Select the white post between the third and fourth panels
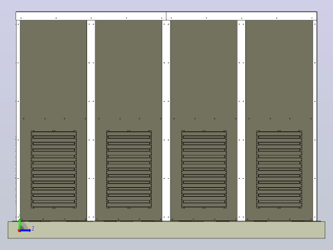 pyautogui.click(x=241, y=121)
